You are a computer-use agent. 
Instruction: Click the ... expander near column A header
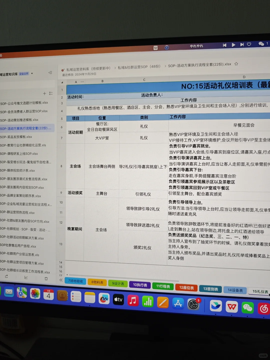coord(82,81)
